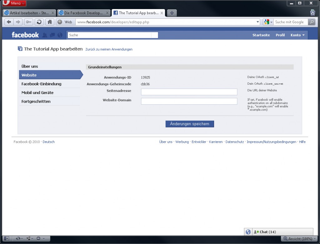
Task: Expand the Konto account dropdown
Action: pos(297,35)
